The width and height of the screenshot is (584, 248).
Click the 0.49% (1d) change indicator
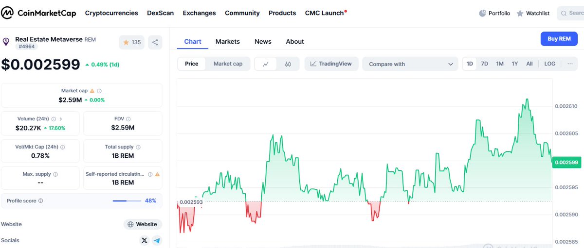[x=102, y=65]
